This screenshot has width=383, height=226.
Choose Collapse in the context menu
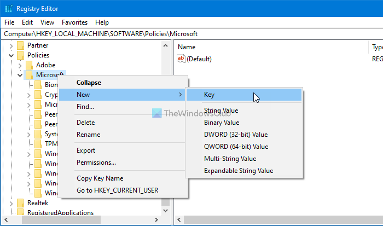point(123,83)
